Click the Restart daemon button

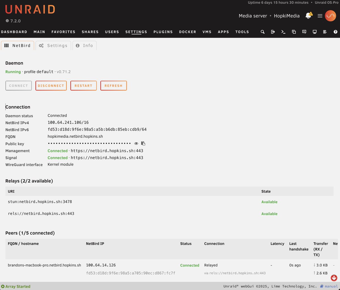click(x=83, y=86)
